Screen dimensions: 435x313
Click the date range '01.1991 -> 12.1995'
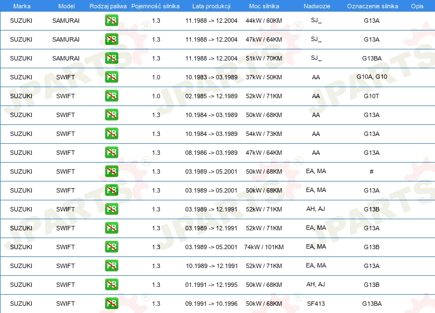pyautogui.click(x=211, y=285)
